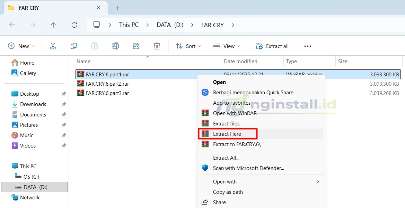Choose Open with WinRAR
Image resolution: width=405 pixels, height=208 pixels.
235,113
